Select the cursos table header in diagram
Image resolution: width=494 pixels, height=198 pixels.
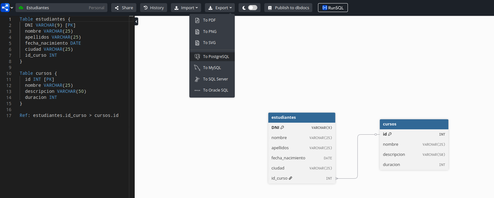coord(414,124)
